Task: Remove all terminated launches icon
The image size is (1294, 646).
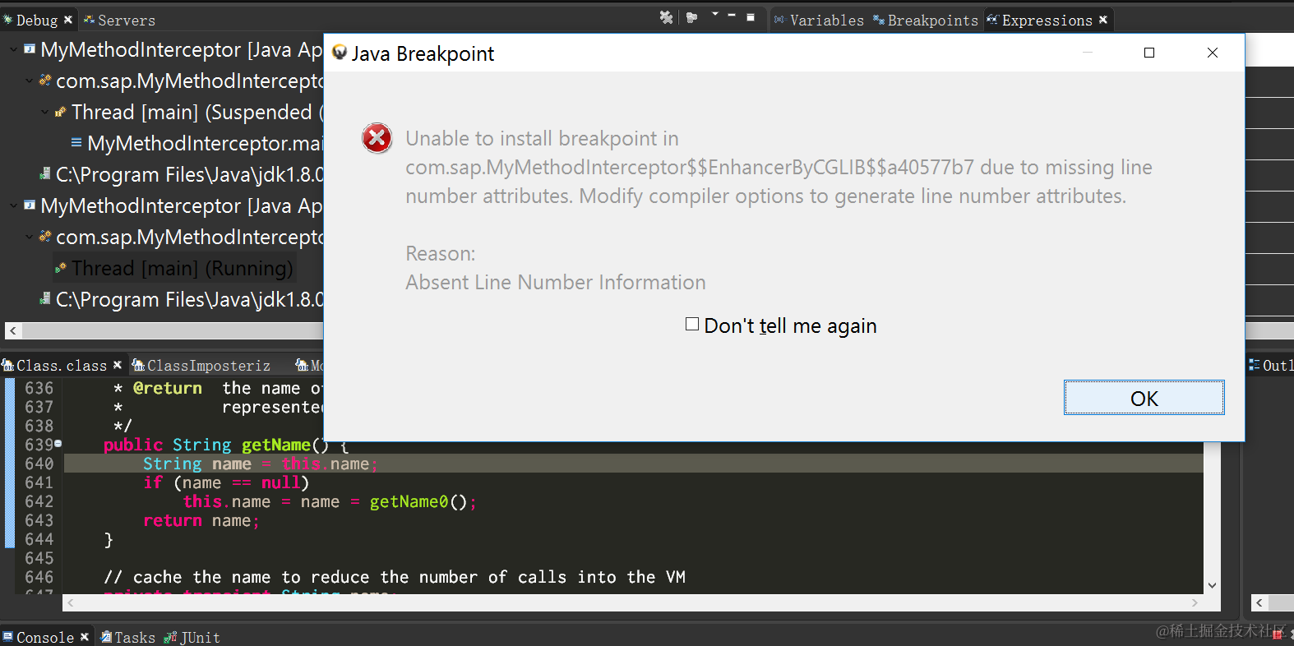Action: click(x=667, y=17)
